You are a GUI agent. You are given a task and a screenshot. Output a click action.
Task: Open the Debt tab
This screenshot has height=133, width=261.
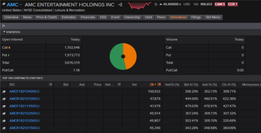tap(148, 17)
